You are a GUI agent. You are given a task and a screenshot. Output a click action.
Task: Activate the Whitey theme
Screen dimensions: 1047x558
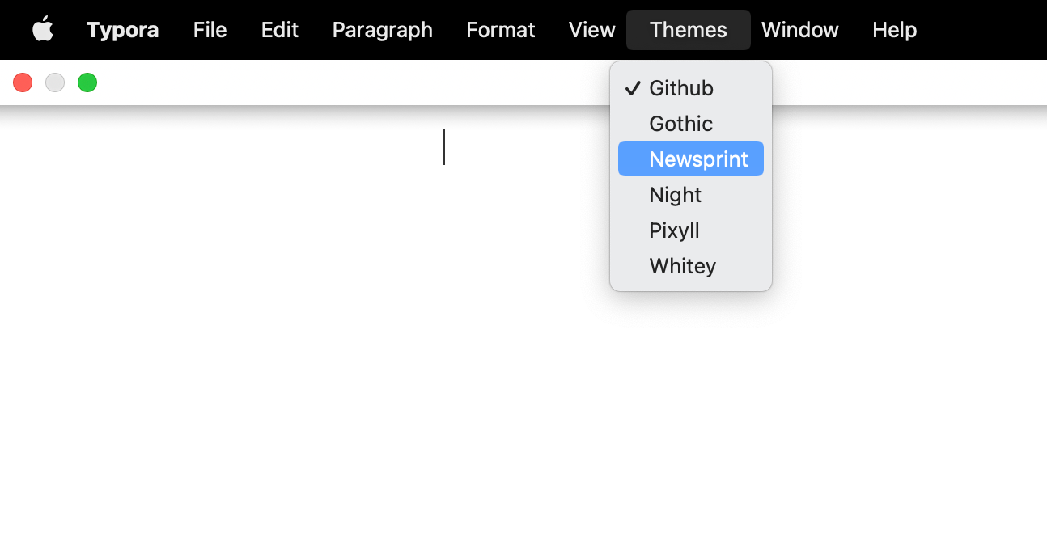point(682,266)
